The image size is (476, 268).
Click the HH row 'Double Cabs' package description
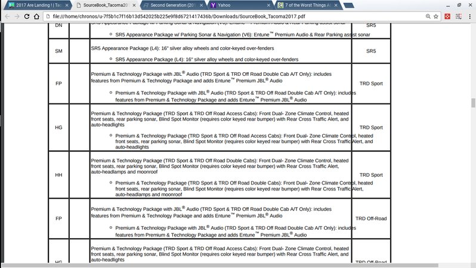pyautogui.click(x=220, y=166)
